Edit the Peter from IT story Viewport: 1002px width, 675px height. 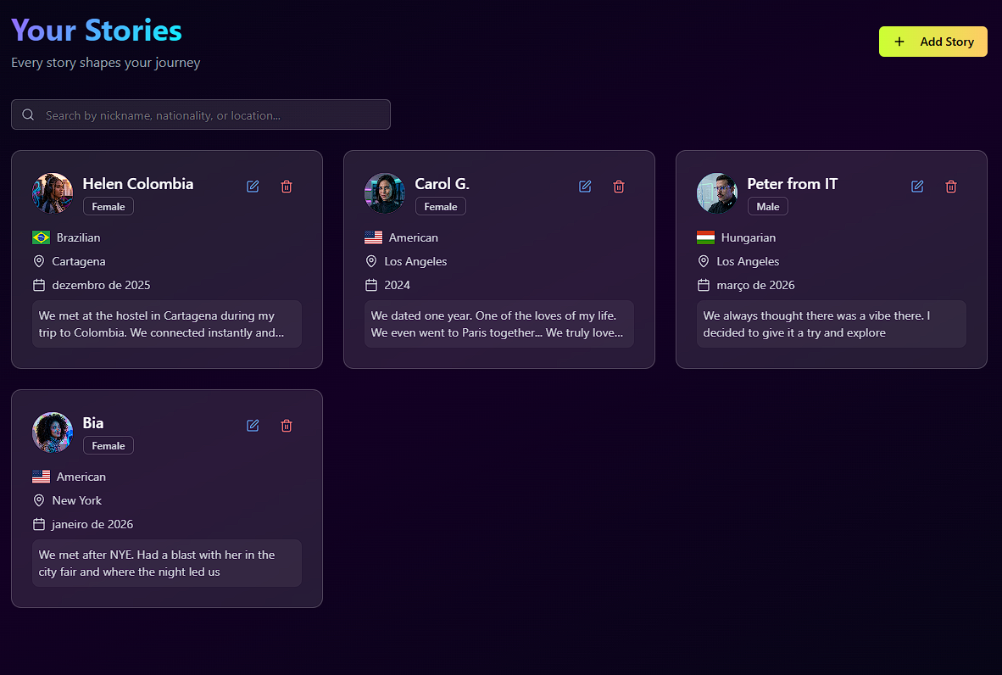(917, 187)
